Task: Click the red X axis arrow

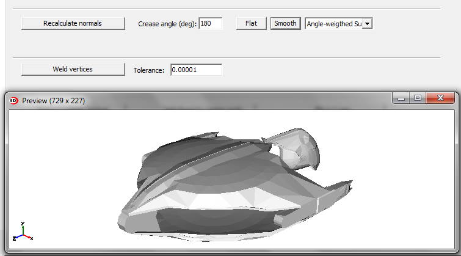Action: click(x=29, y=237)
